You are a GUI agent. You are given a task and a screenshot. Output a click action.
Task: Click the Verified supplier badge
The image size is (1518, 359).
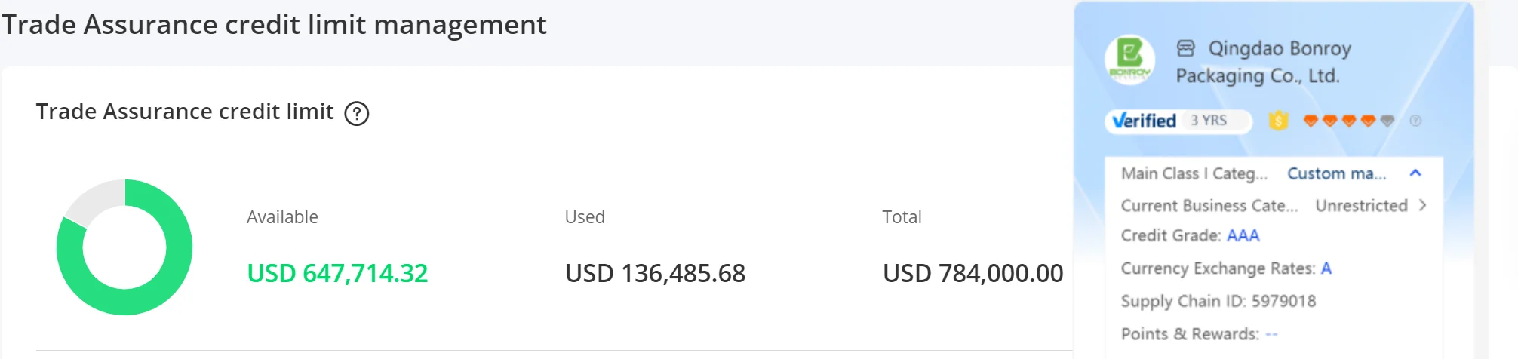point(1145,121)
